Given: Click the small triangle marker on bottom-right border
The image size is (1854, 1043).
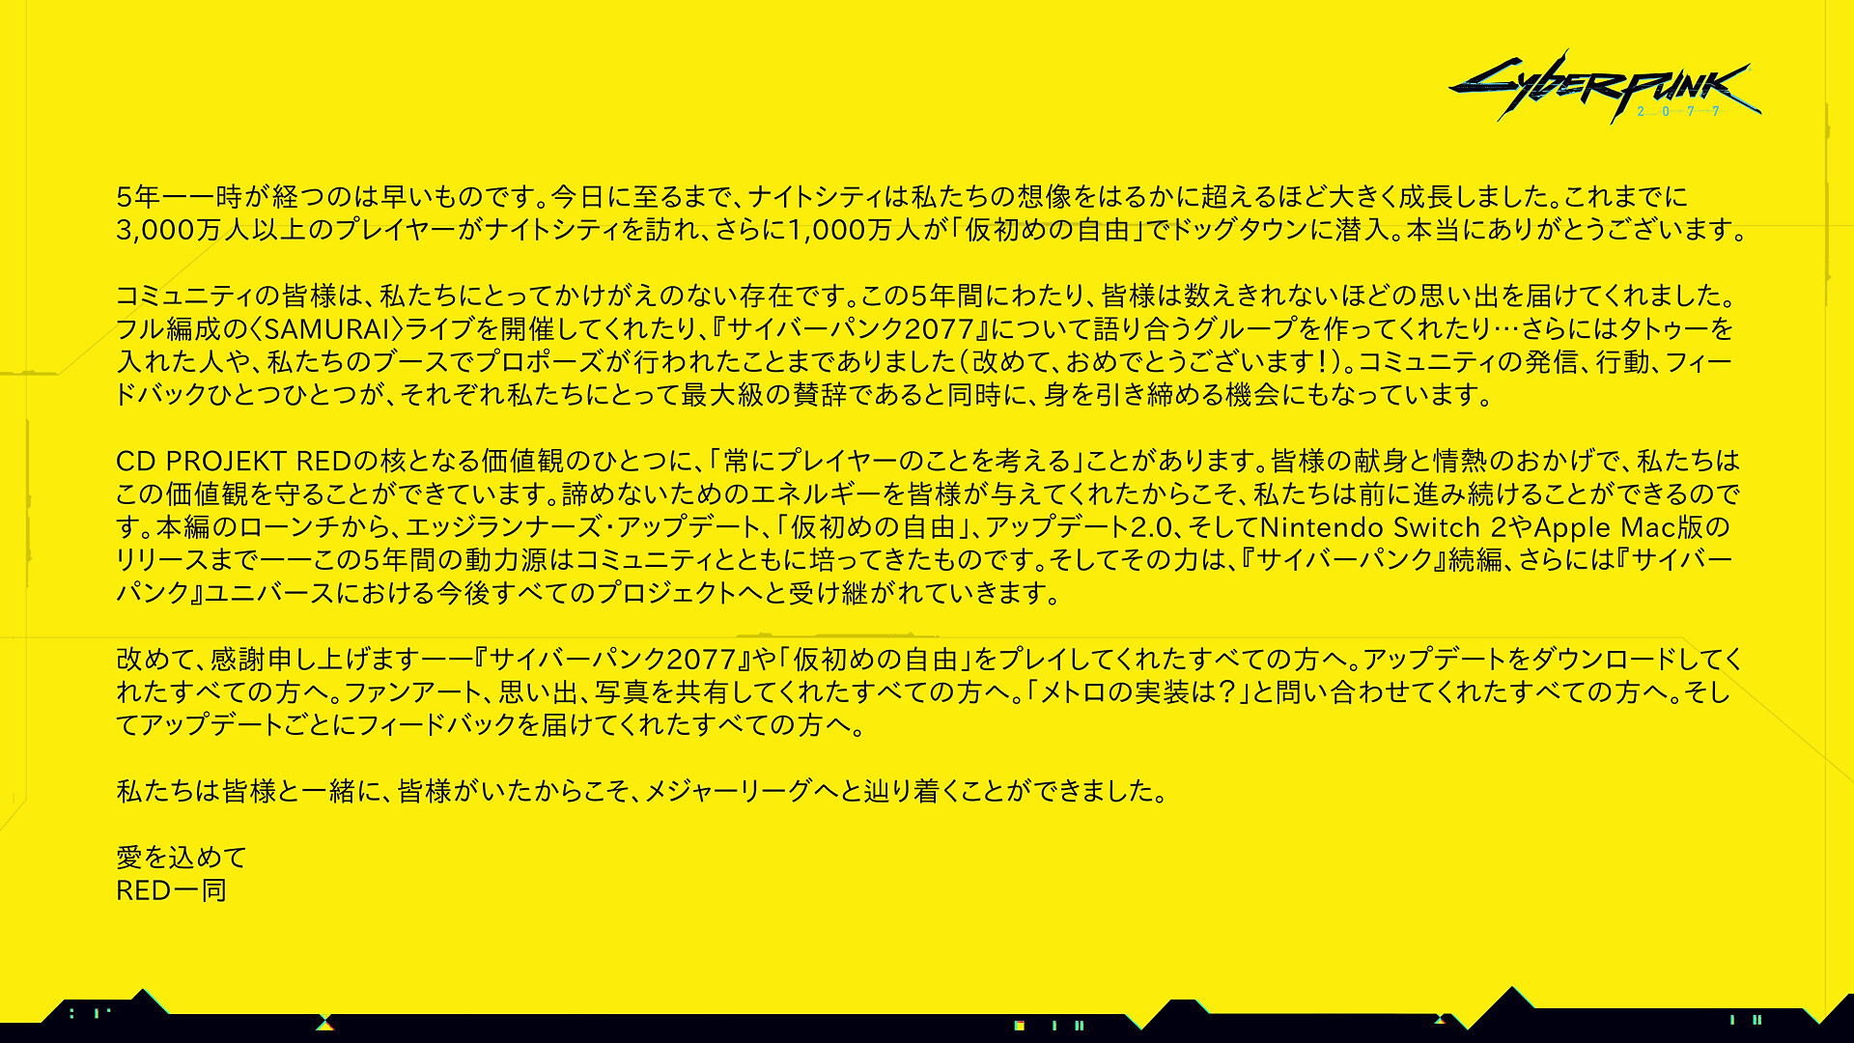Looking at the screenshot, I should click(1440, 1019).
